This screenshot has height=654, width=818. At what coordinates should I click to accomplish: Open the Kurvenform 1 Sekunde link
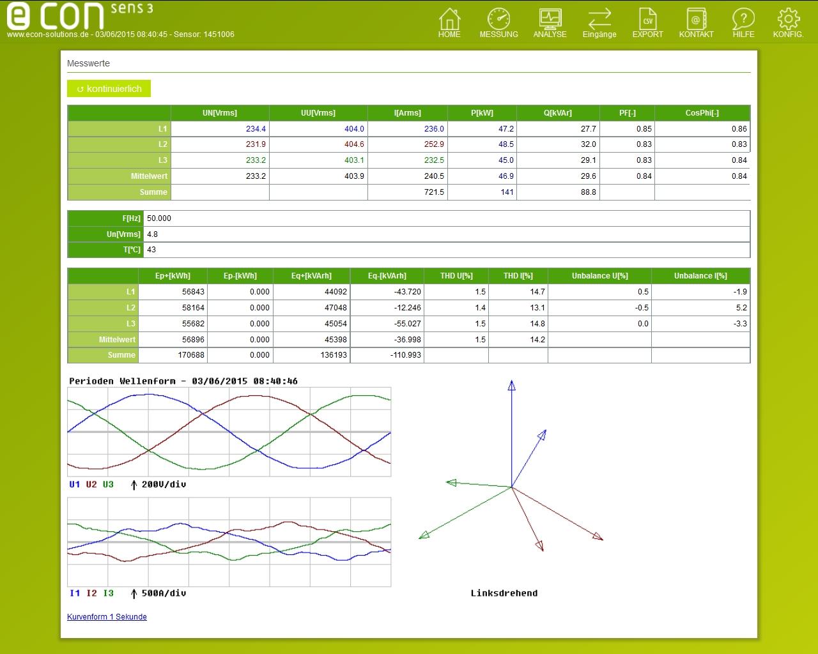point(107,617)
